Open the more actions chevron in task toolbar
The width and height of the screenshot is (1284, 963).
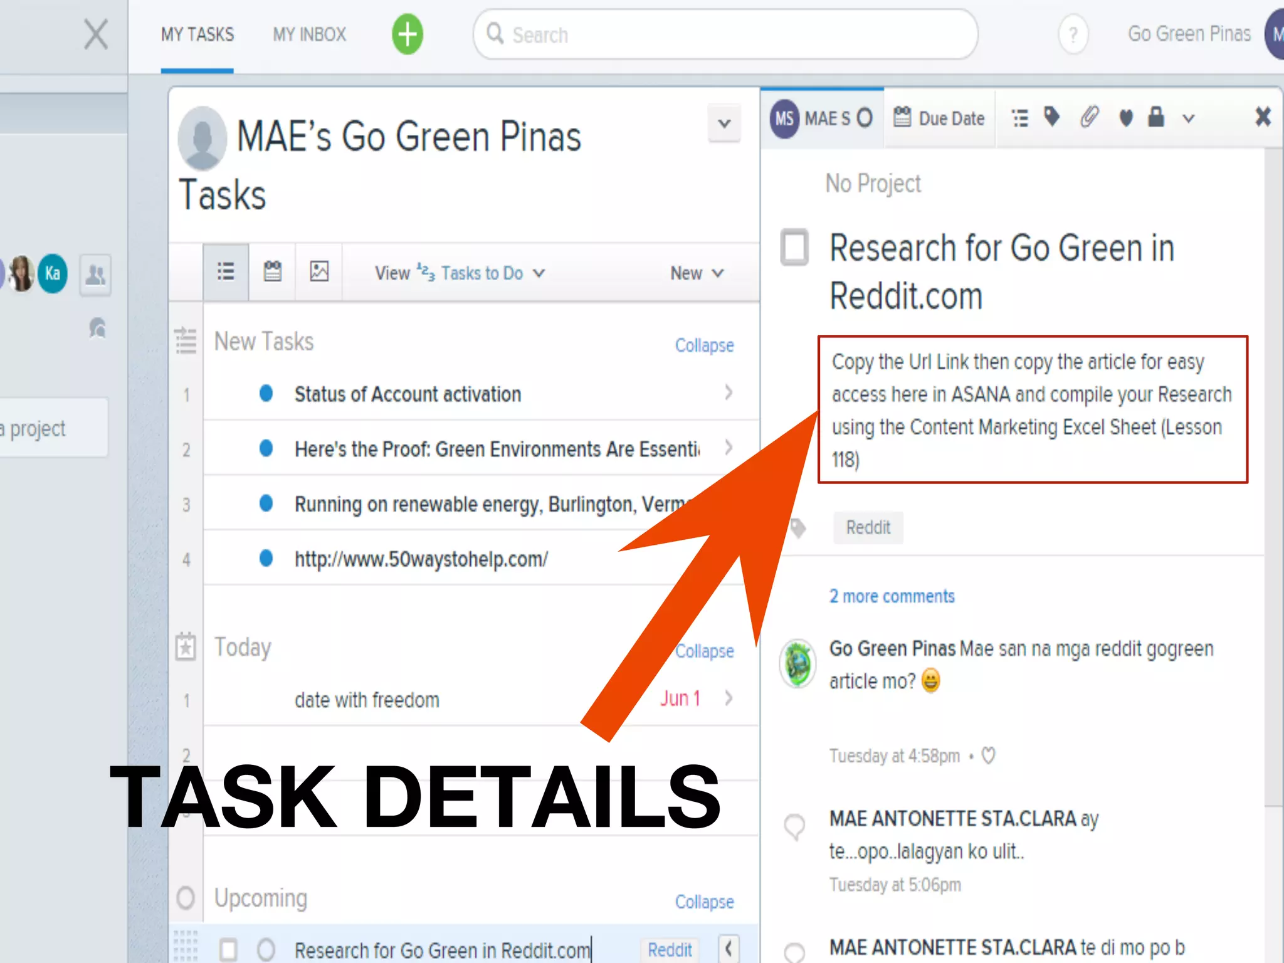point(1189,118)
